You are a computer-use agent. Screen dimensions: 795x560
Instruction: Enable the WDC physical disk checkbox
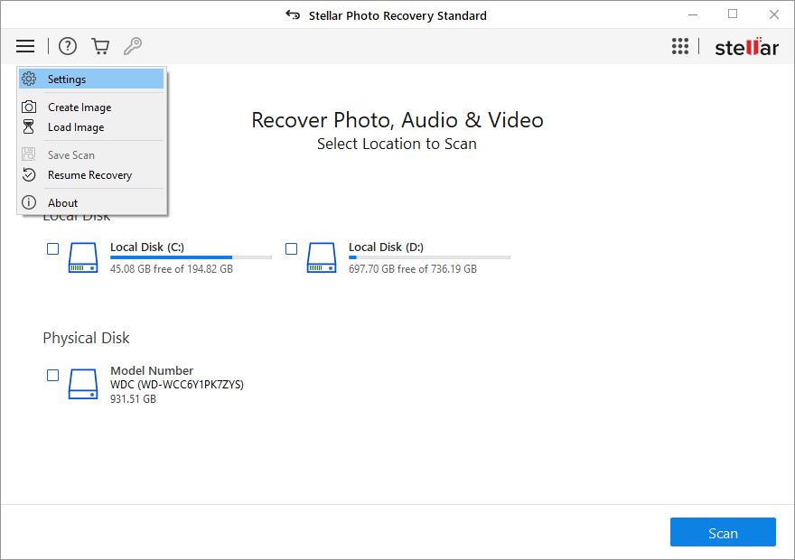point(53,375)
